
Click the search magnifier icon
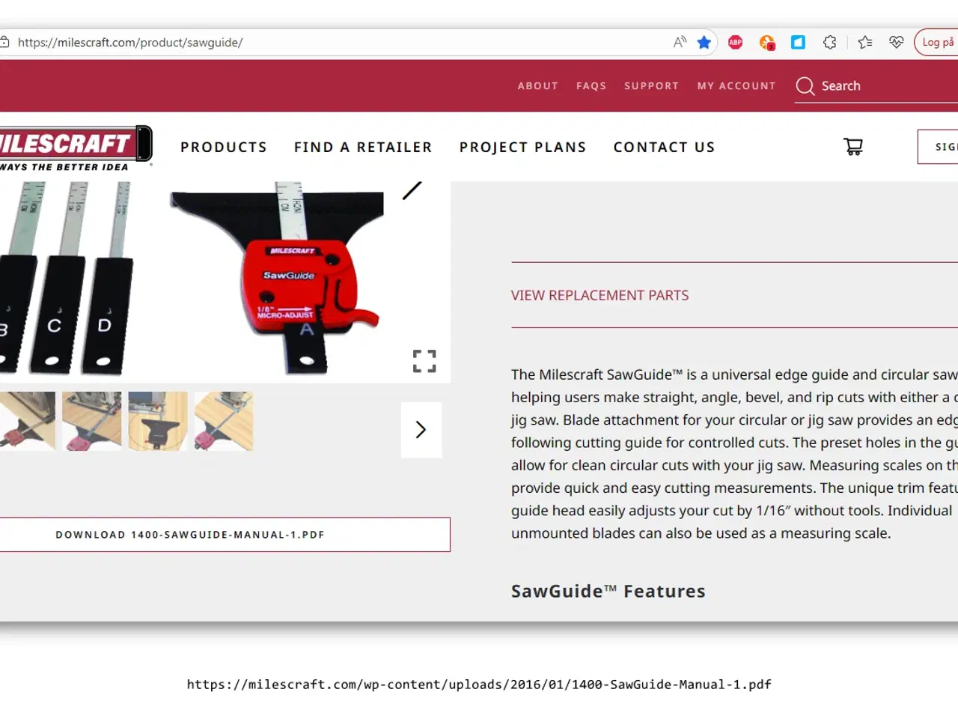tap(805, 86)
